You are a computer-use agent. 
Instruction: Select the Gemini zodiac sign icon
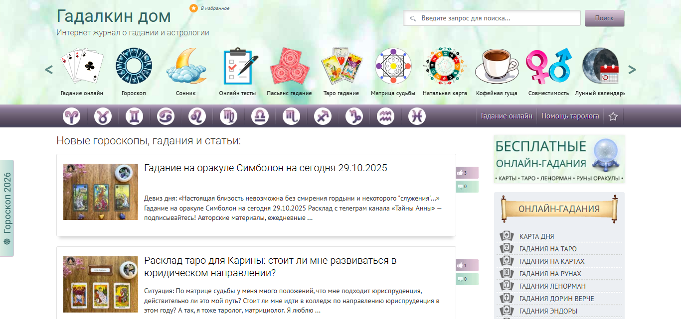coord(134,116)
